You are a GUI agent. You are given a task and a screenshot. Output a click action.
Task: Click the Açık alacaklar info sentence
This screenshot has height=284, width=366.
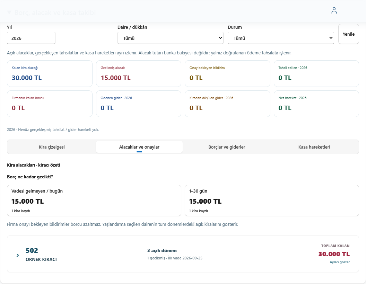click(149, 53)
